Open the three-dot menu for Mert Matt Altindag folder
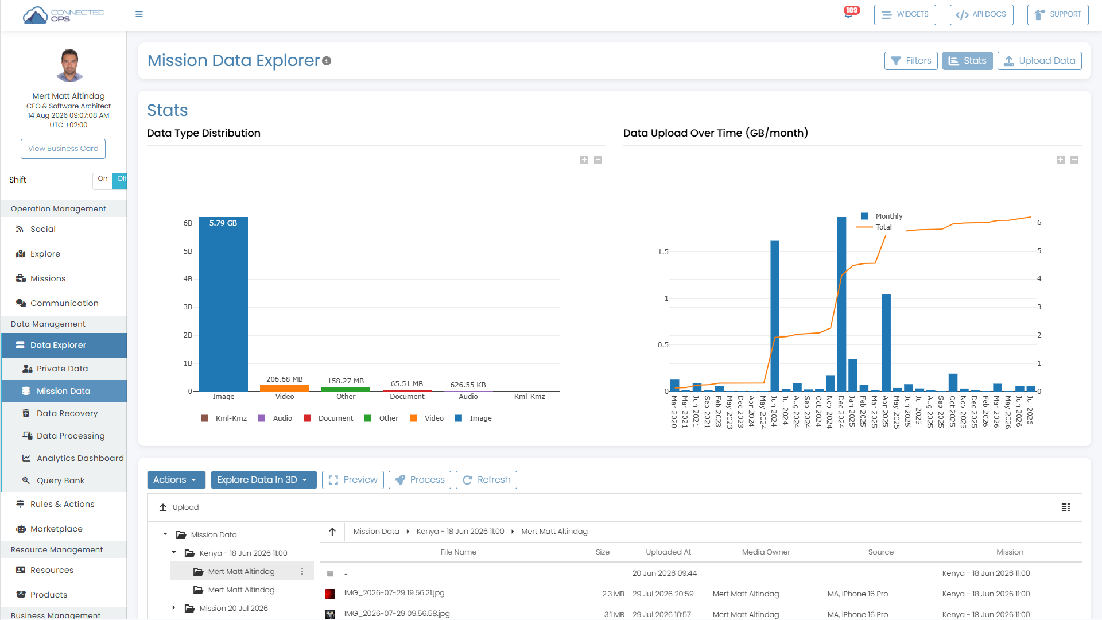The width and height of the screenshot is (1102, 620). coord(302,571)
